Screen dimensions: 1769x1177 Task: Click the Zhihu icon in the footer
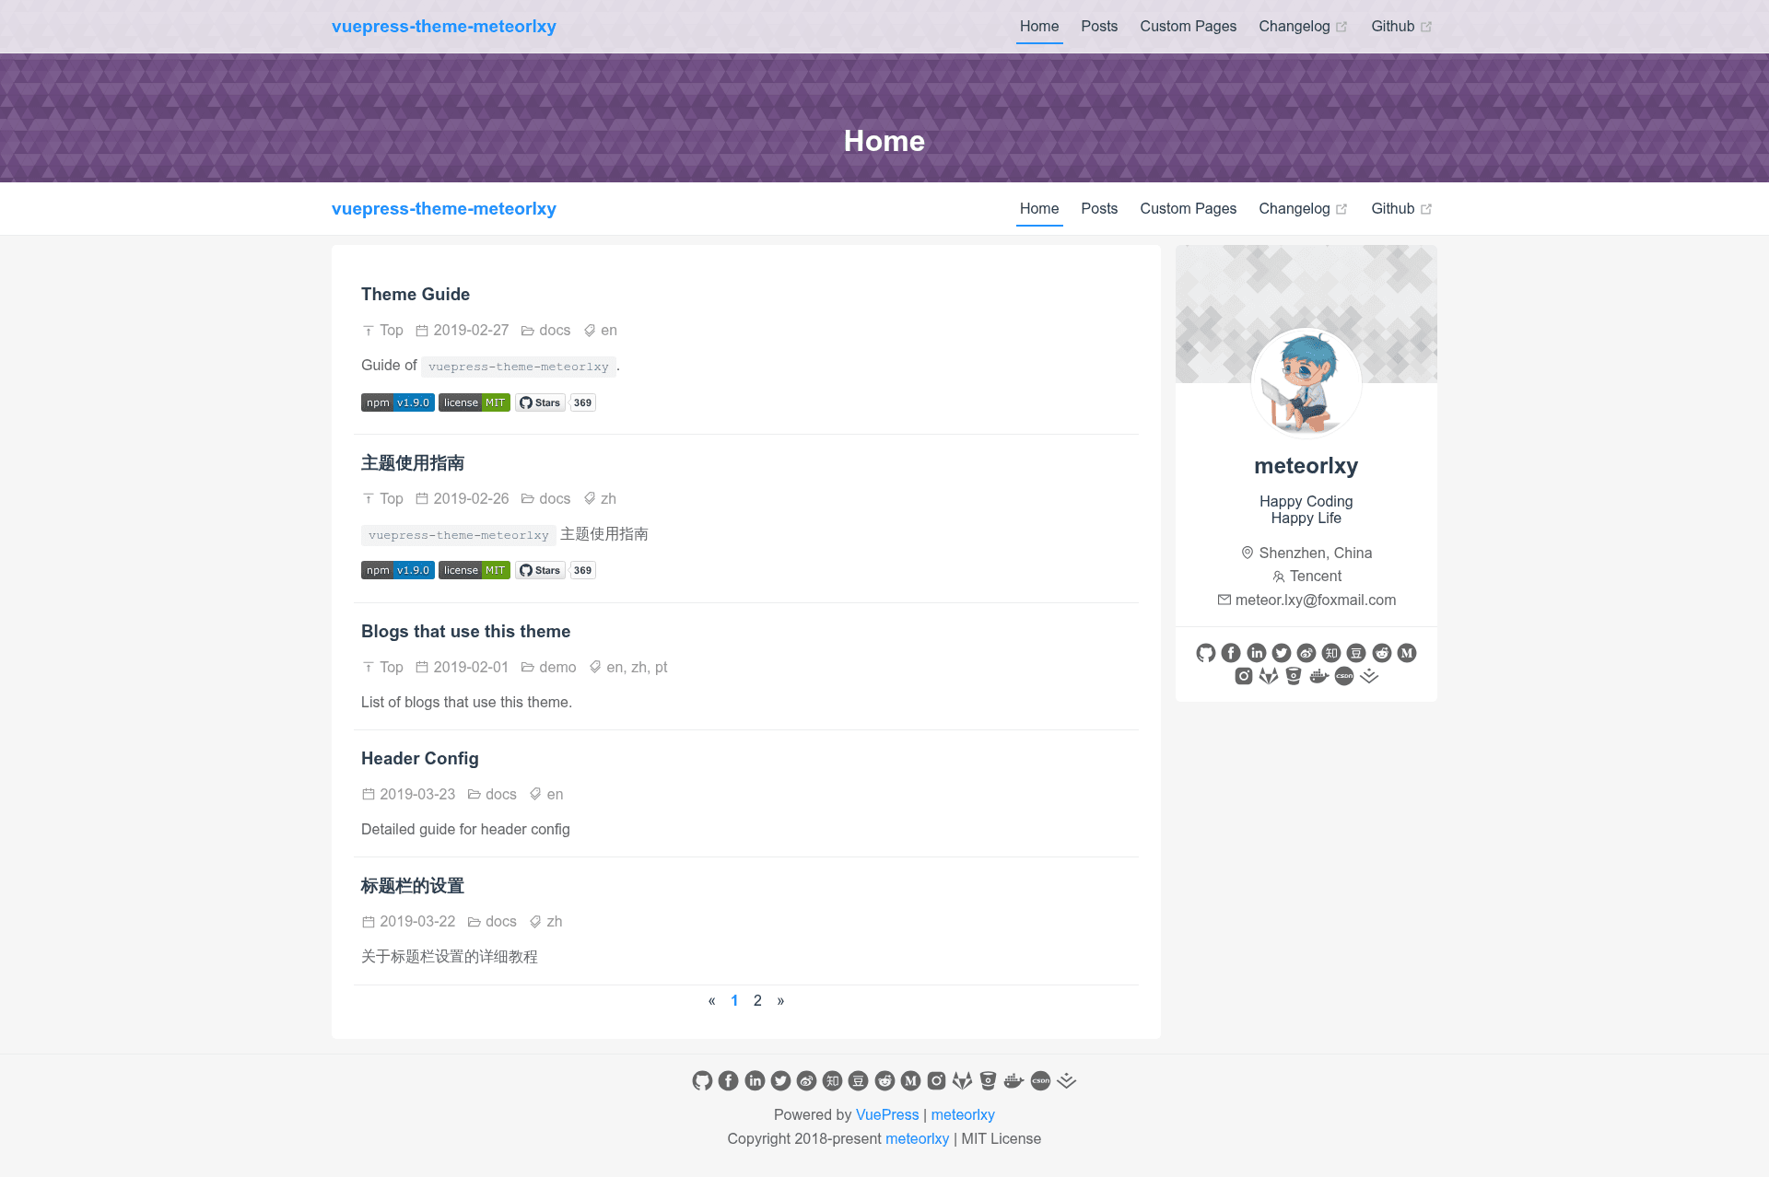coord(833,1081)
